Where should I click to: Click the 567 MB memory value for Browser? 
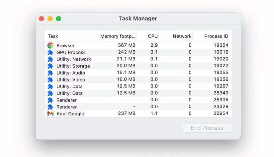pos(127,45)
